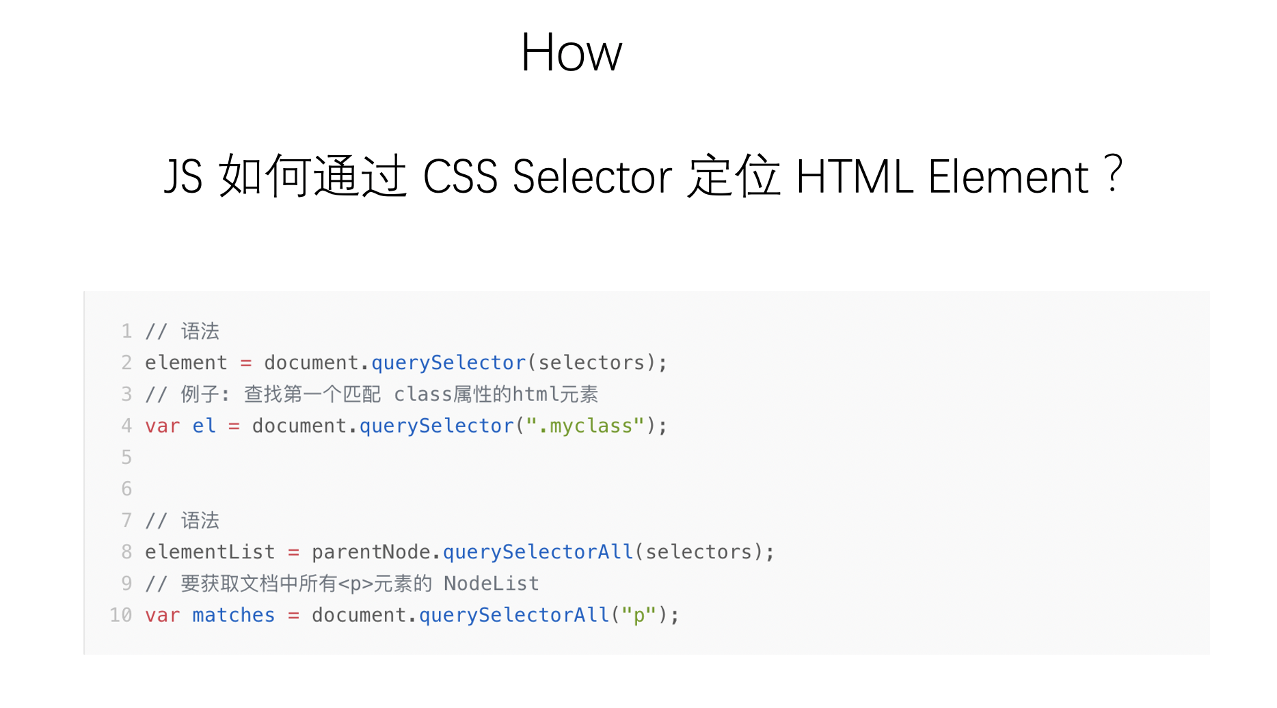Viewport: 1277px width, 708px height.
Task: Click the 'element' variable on line 2
Action: tap(186, 363)
